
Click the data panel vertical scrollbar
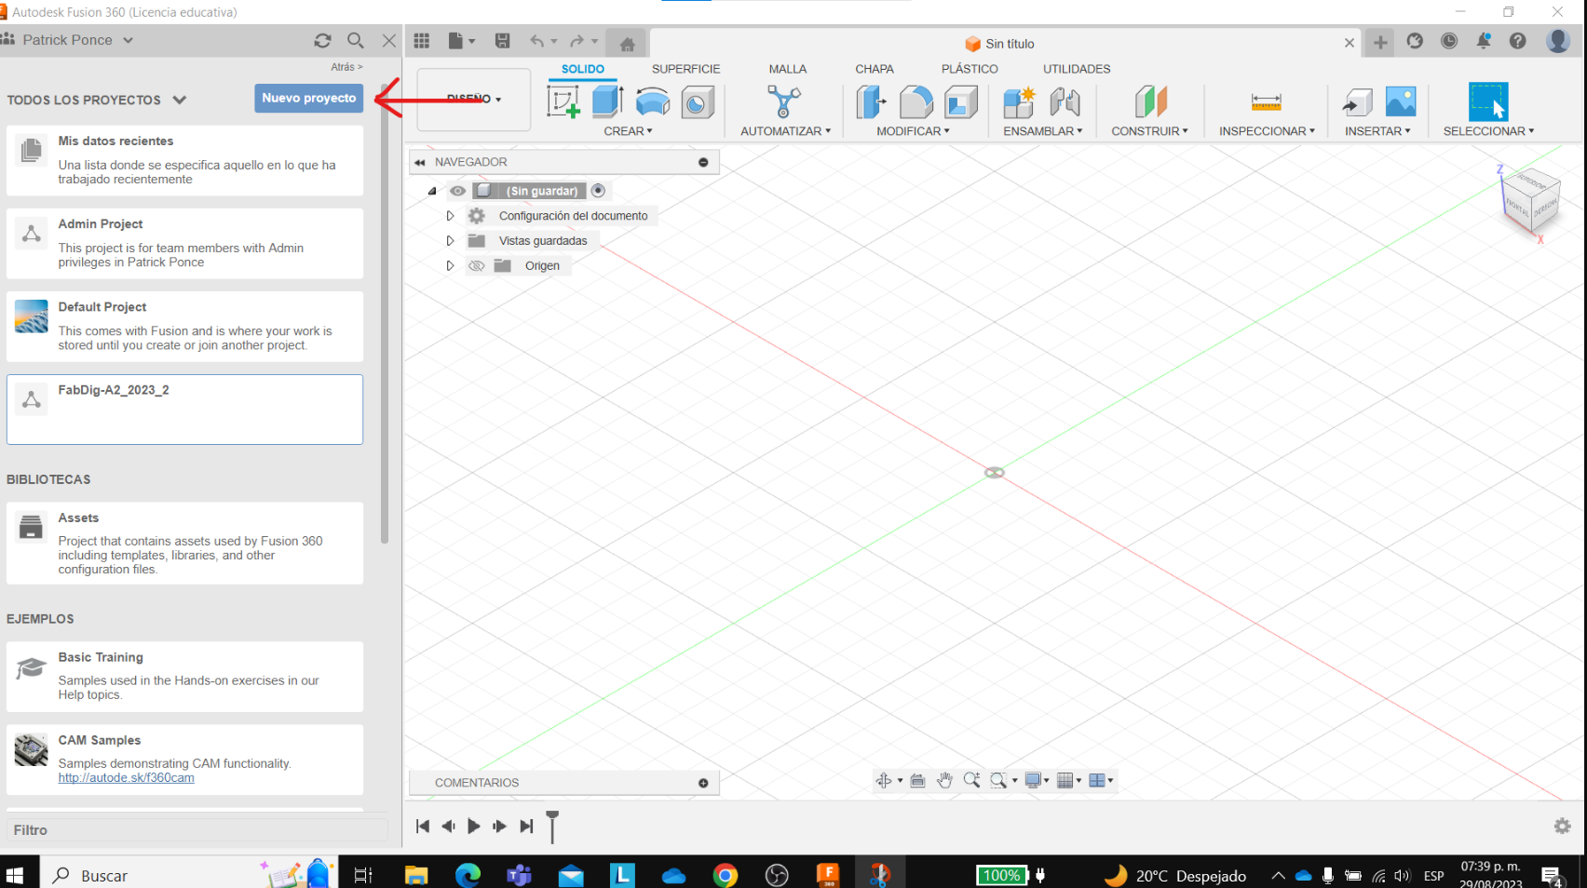click(x=385, y=313)
